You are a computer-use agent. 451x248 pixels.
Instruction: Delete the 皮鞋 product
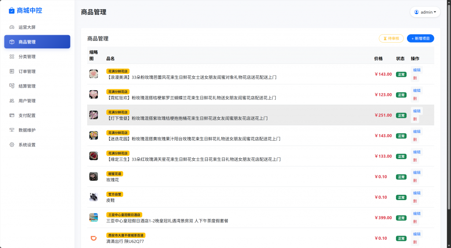415,201
